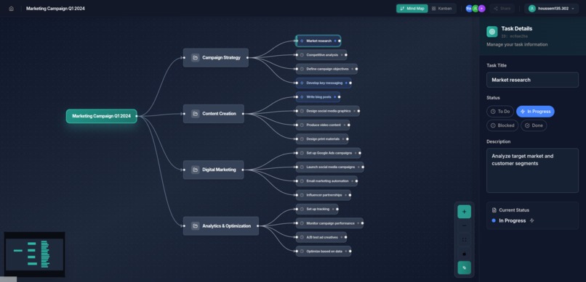Click the Description text area

pyautogui.click(x=532, y=170)
